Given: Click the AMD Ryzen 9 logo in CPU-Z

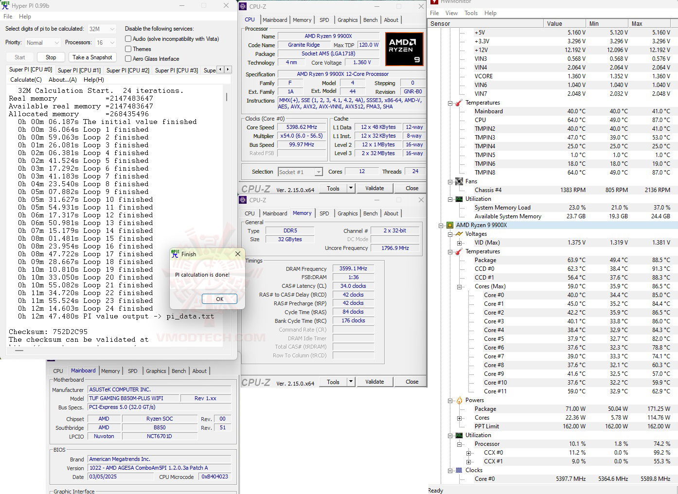Looking at the screenshot, I should [404, 49].
